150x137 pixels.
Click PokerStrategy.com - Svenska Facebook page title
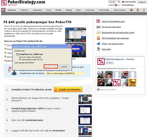point(120,59)
